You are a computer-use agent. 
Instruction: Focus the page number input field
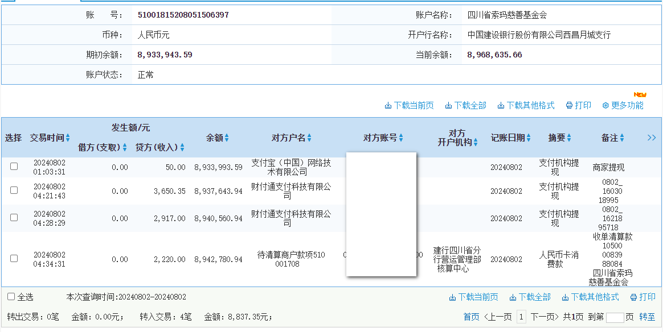click(x=615, y=318)
